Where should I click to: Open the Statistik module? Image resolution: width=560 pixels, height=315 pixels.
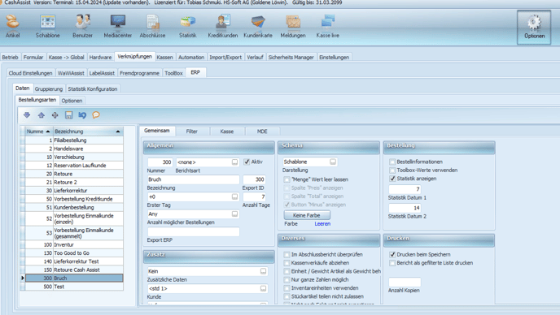[188, 26]
